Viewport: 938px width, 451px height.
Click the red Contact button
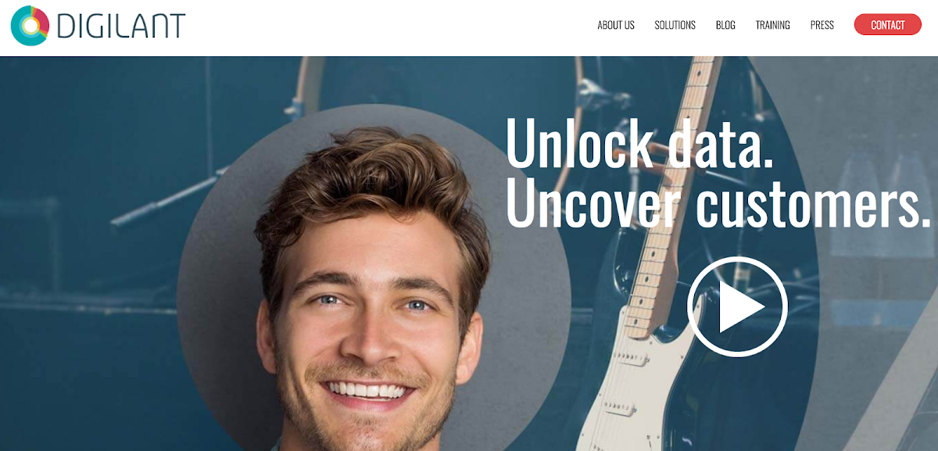[x=888, y=25]
